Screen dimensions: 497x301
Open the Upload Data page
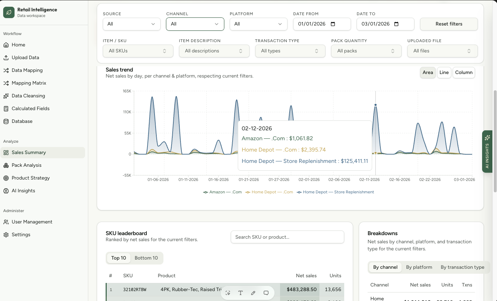[x=43, y=58]
